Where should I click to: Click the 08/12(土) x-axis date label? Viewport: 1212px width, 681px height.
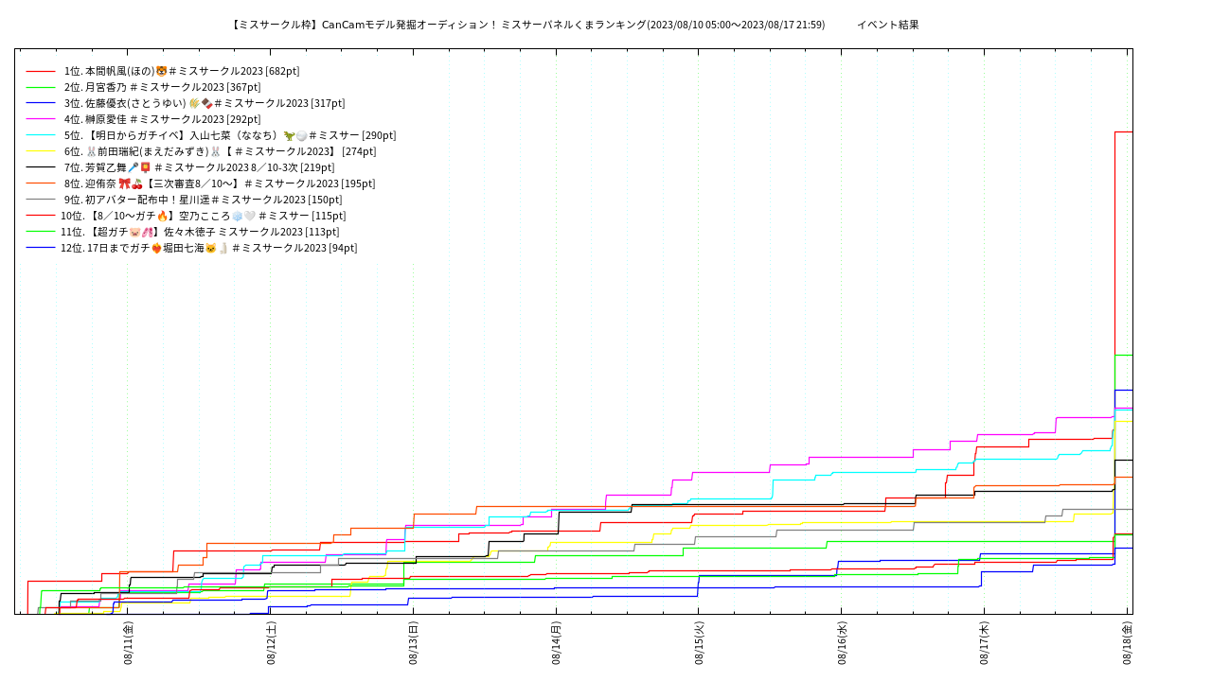[271, 643]
